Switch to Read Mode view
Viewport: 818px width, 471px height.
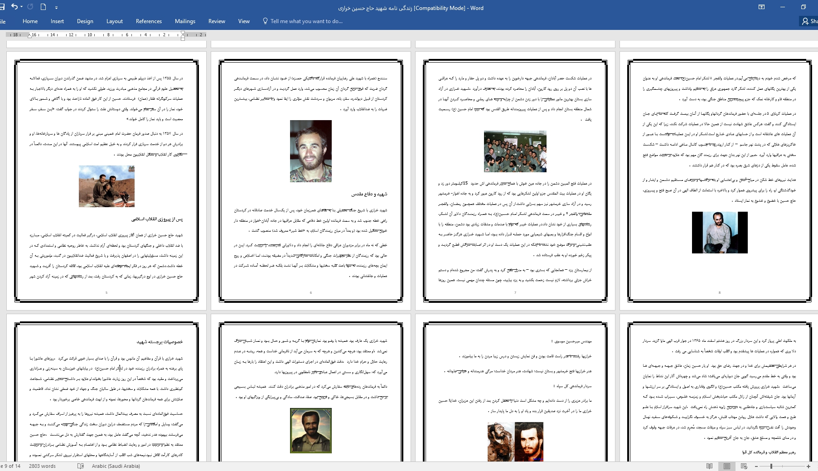point(710,466)
